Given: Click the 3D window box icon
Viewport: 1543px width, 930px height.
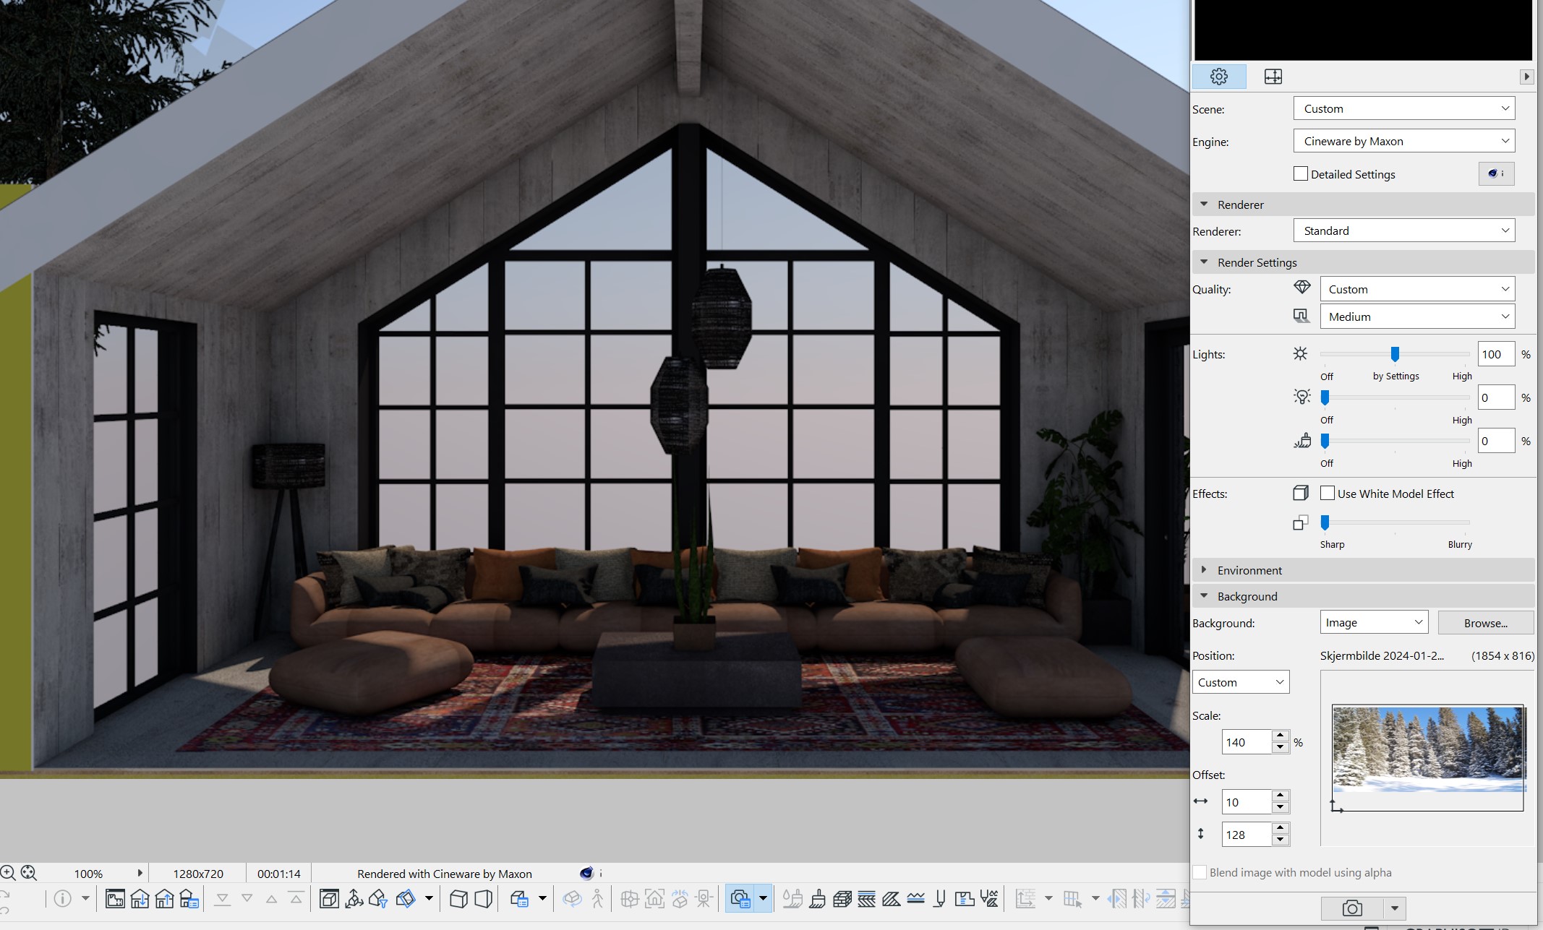Looking at the screenshot, I should click(x=329, y=899).
